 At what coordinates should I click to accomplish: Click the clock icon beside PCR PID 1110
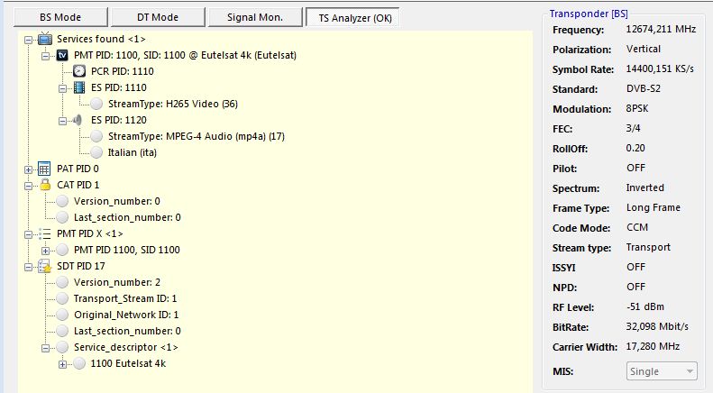pyautogui.click(x=79, y=71)
